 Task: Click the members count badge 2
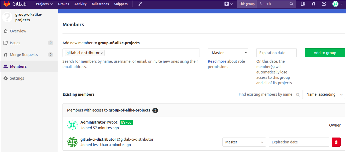point(155,110)
